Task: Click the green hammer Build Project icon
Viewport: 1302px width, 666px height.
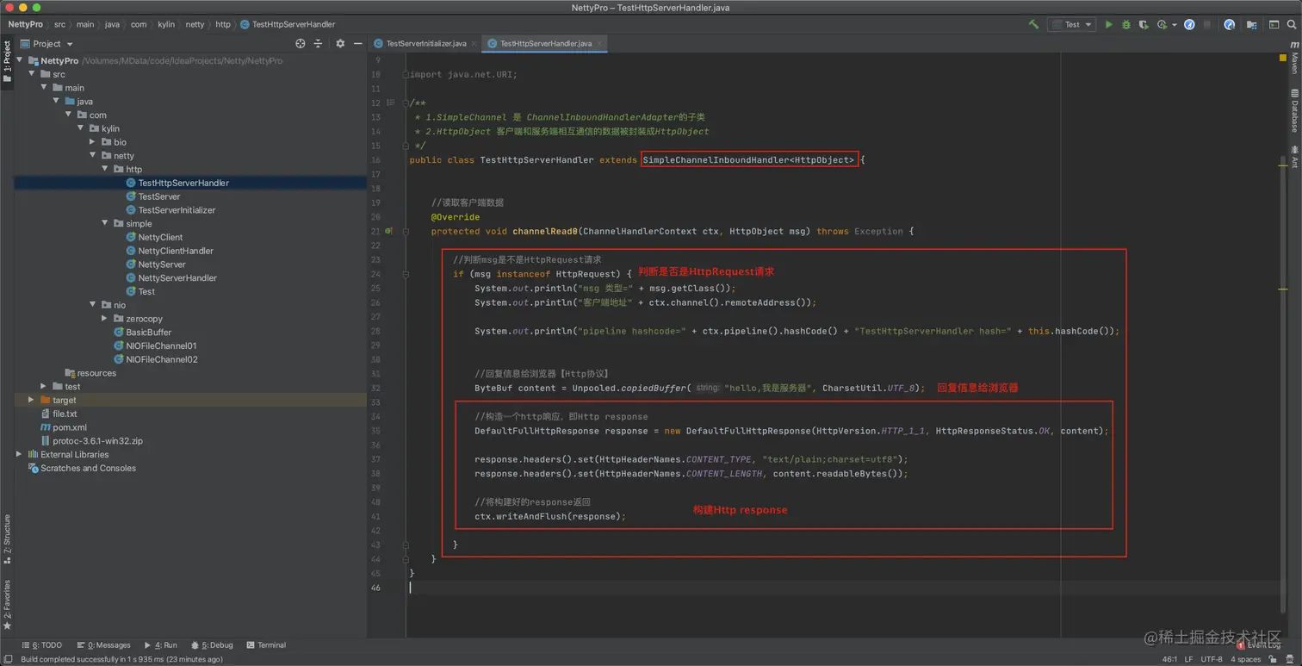Action: 1033,24
